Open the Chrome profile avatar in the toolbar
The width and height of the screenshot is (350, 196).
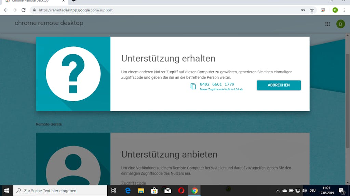335,10
